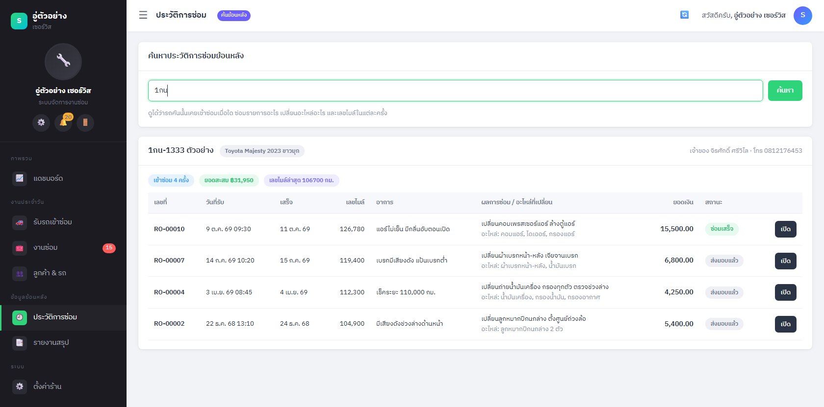Click the blue refresh icon in header
Image resolution: width=824 pixels, height=407 pixels.
point(684,15)
